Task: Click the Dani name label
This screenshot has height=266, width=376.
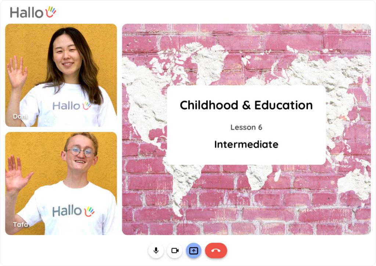Action: point(20,116)
